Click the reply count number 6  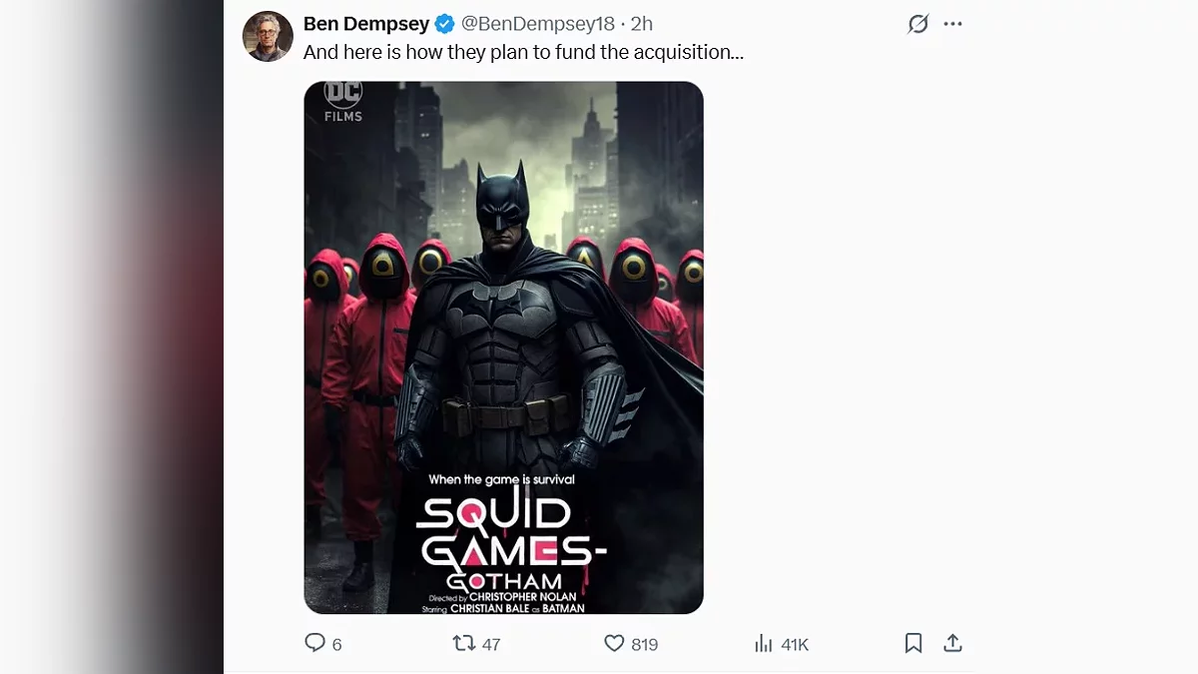coord(337,645)
